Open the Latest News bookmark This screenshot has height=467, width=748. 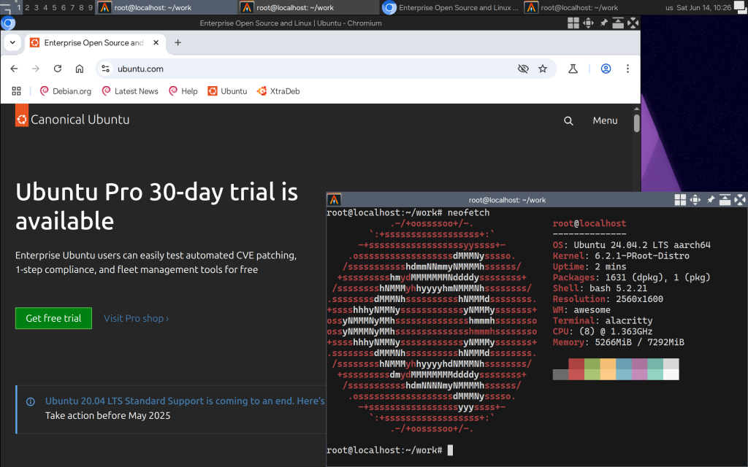click(130, 91)
